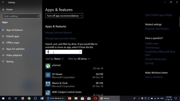The height and width of the screenshot is (101, 180).
Task: Click Change startup apps link
Action: click(x=156, y=59)
